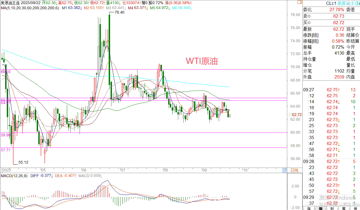Click the 昨结算 label
The width and height of the screenshot is (360, 210).
tap(353, 41)
